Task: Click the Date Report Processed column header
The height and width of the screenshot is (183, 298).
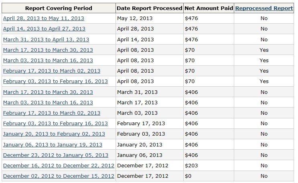Action: [149, 8]
